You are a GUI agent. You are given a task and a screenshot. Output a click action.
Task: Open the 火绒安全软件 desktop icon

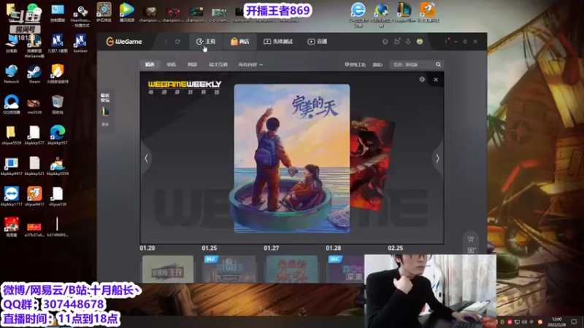tap(58, 74)
